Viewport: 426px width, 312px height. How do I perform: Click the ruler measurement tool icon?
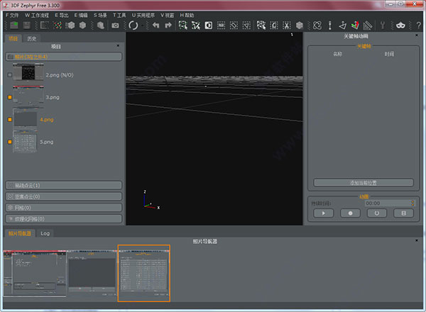(368, 26)
